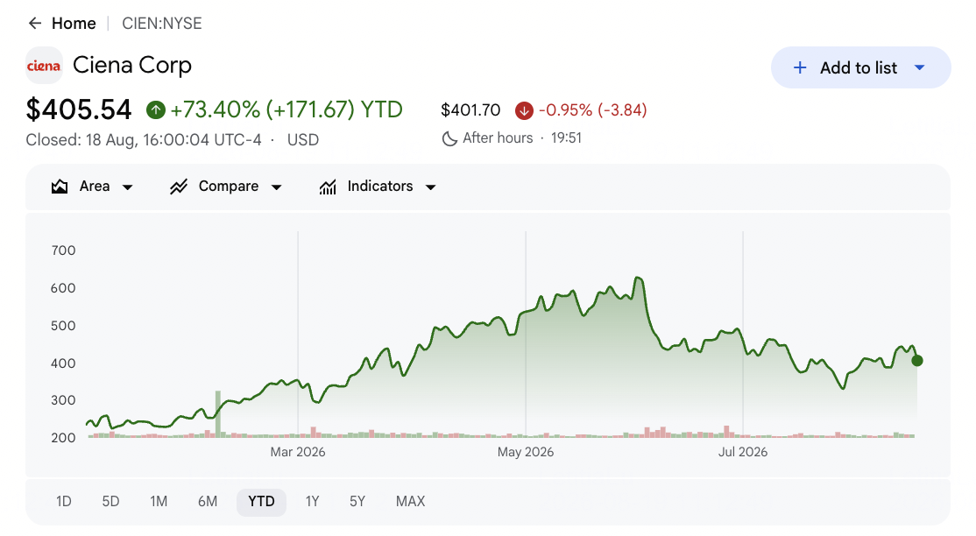Select the YTD time range
Screen dimensions: 976x536
261,502
